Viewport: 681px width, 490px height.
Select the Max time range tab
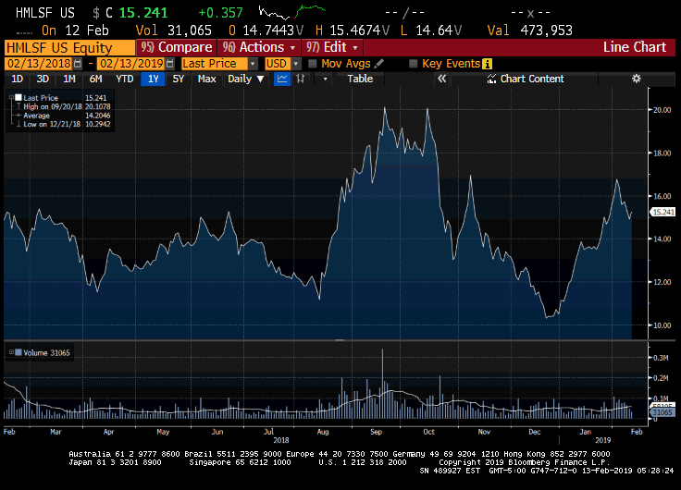point(206,79)
